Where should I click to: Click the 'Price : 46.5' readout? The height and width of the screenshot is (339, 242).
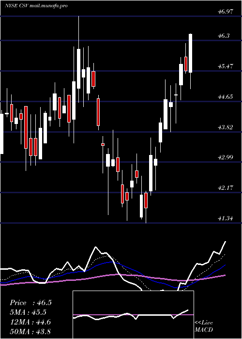pyautogui.click(x=30, y=303)
